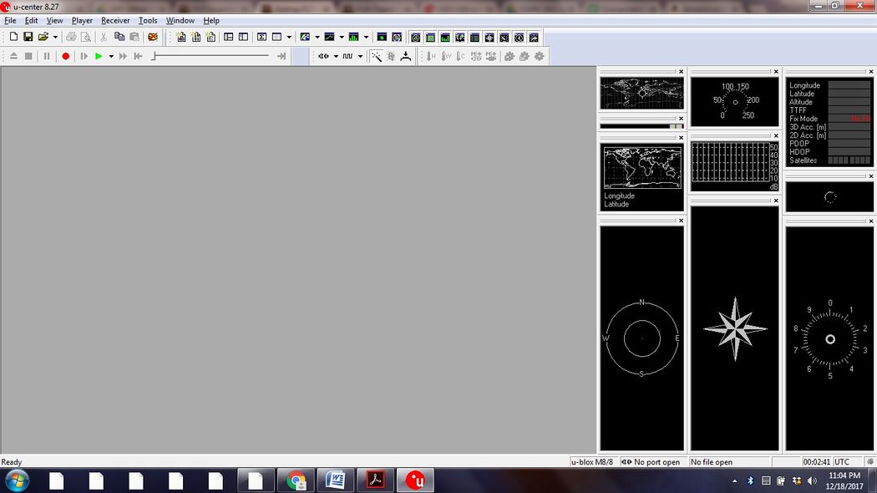
Task: Start recording with the red Record button
Action: pyautogui.click(x=65, y=56)
